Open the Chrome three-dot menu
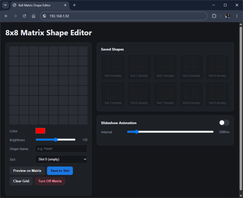This screenshot has width=243, height=198. (237, 16)
